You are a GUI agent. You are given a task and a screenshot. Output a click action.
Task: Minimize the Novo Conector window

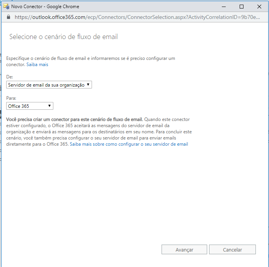click(x=224, y=7)
